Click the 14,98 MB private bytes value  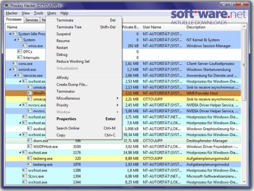tap(131, 152)
